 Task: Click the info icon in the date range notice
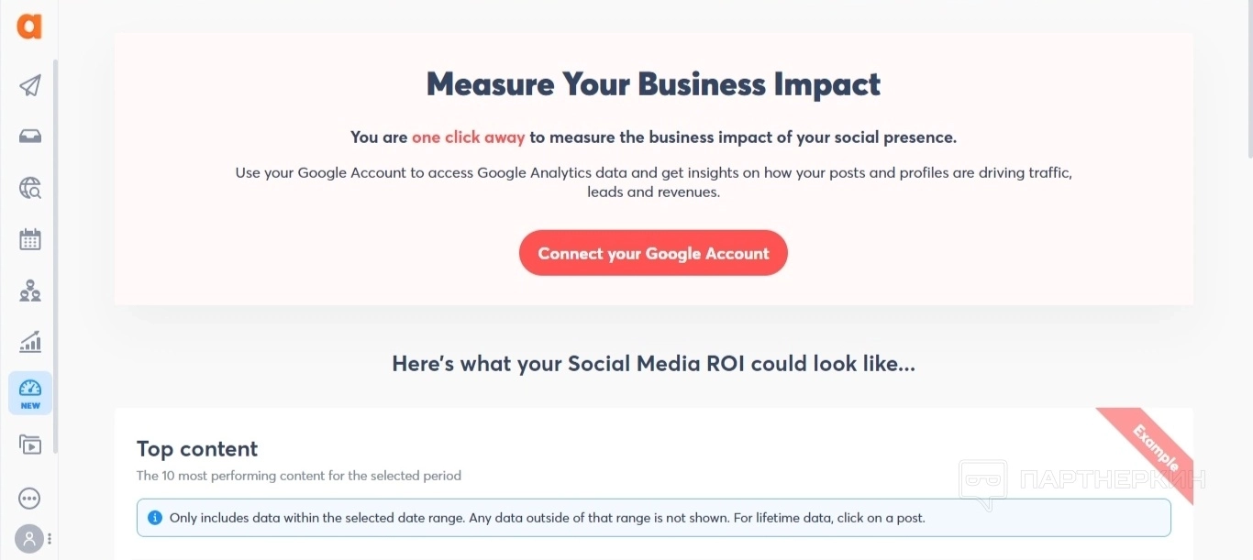coord(154,518)
